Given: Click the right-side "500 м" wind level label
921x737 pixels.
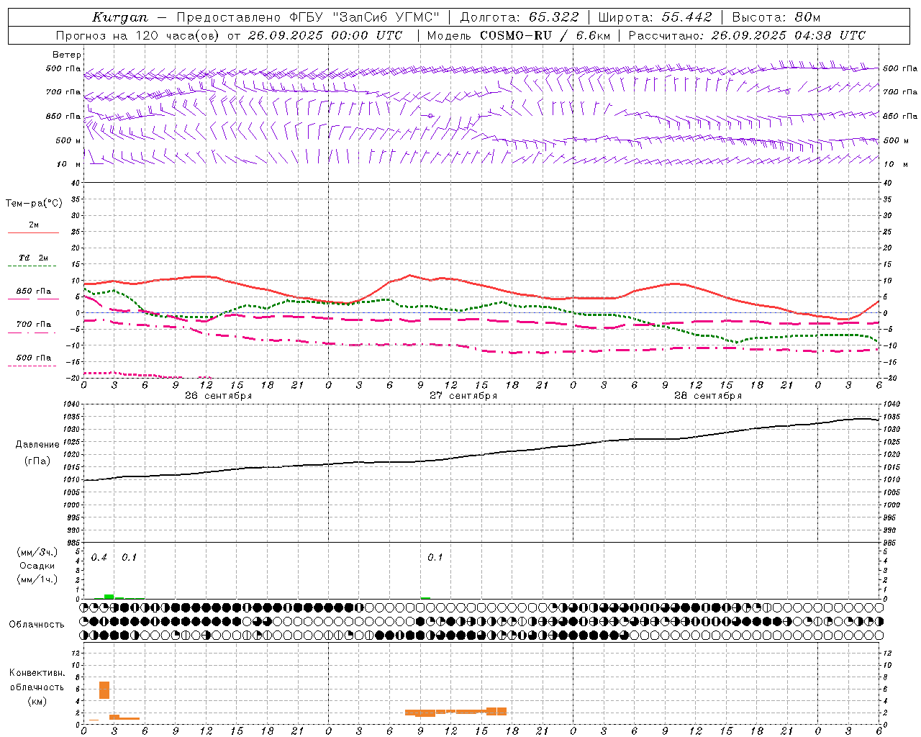Looking at the screenshot, I should pos(896,140).
